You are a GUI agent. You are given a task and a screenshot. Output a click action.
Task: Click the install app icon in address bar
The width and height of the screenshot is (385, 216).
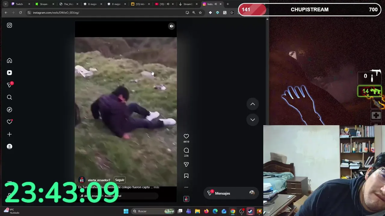(x=187, y=13)
